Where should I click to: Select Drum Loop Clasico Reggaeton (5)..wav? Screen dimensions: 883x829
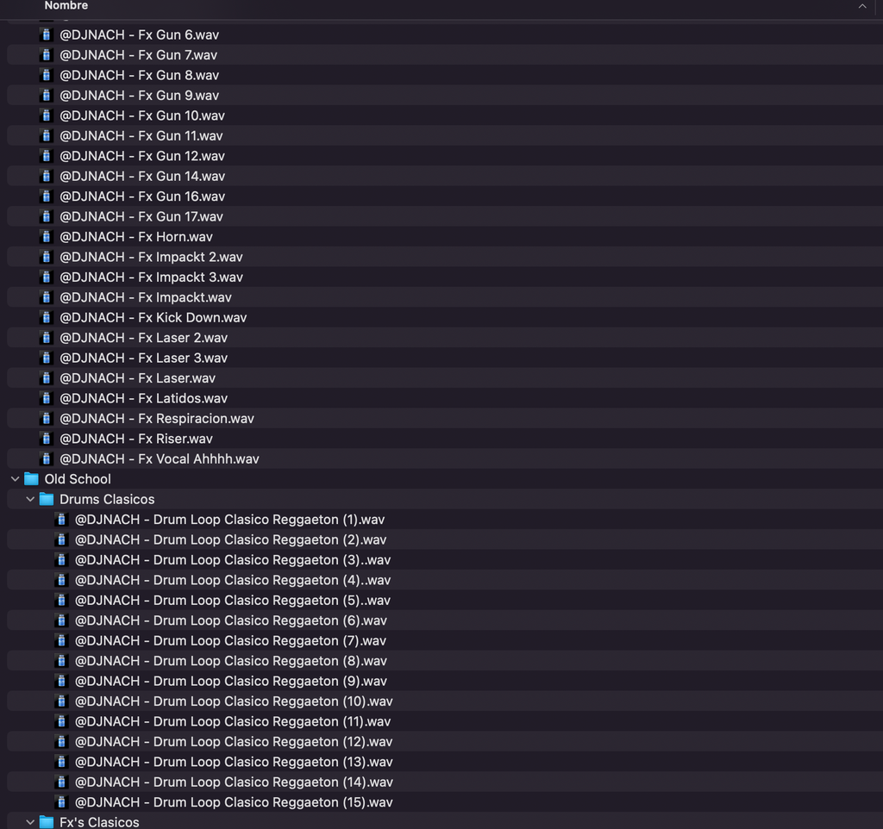pyautogui.click(x=233, y=601)
